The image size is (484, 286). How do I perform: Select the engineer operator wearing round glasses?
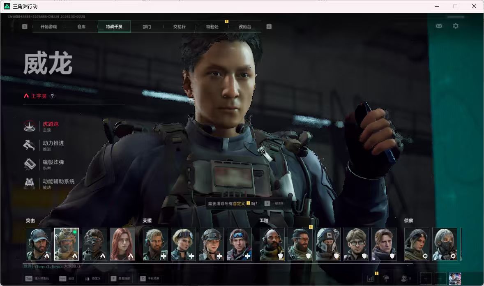[356, 244]
